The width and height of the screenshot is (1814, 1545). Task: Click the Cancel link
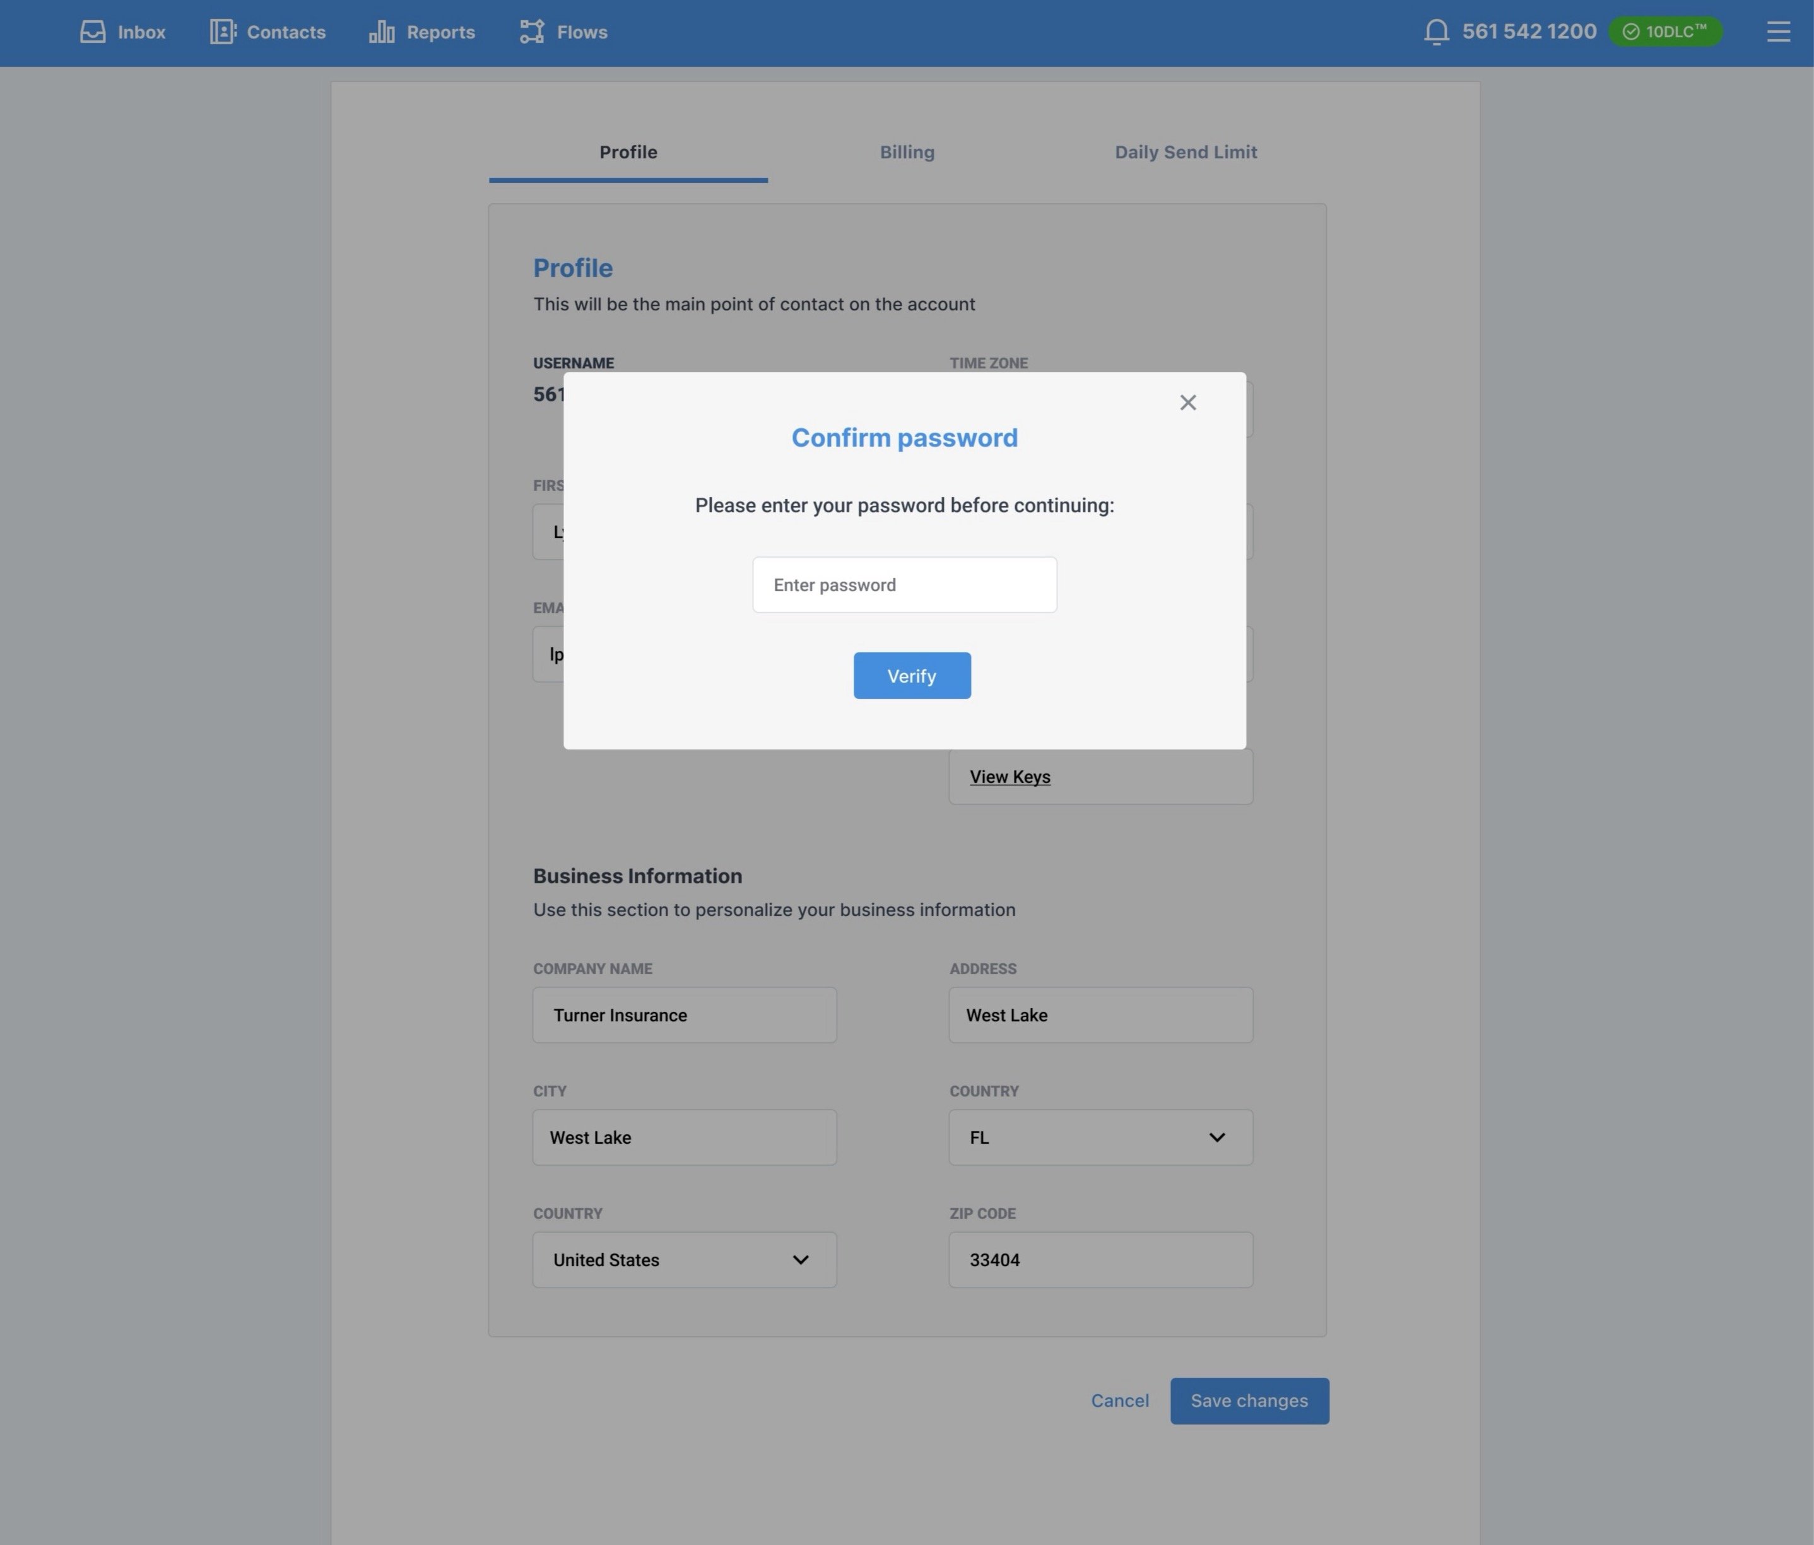[x=1119, y=1401]
